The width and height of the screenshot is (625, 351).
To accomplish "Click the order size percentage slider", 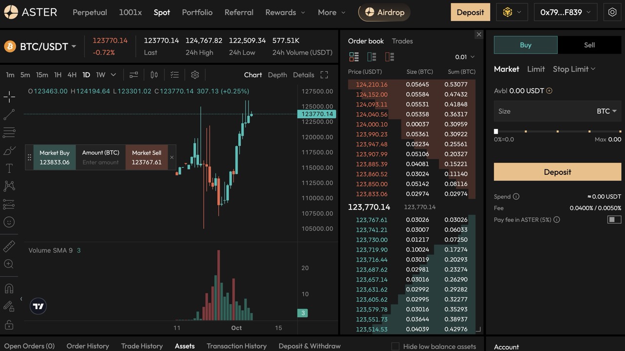I will [558, 131].
